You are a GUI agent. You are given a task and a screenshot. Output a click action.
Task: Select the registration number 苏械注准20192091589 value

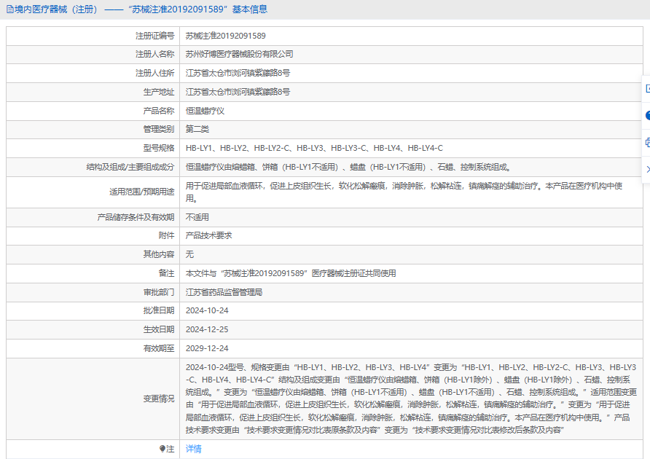pos(225,36)
